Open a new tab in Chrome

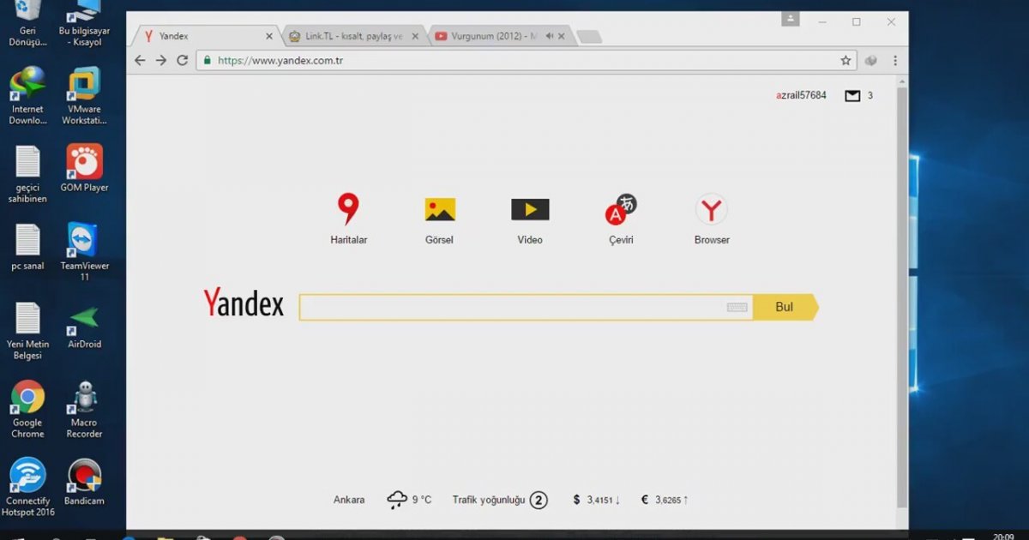[x=589, y=36]
